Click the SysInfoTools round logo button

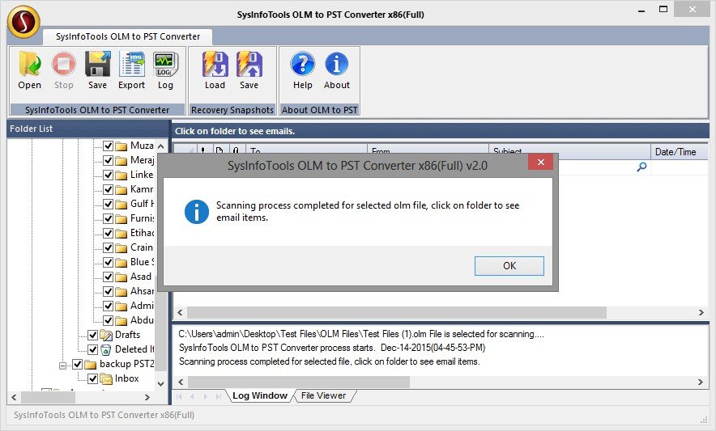click(23, 22)
